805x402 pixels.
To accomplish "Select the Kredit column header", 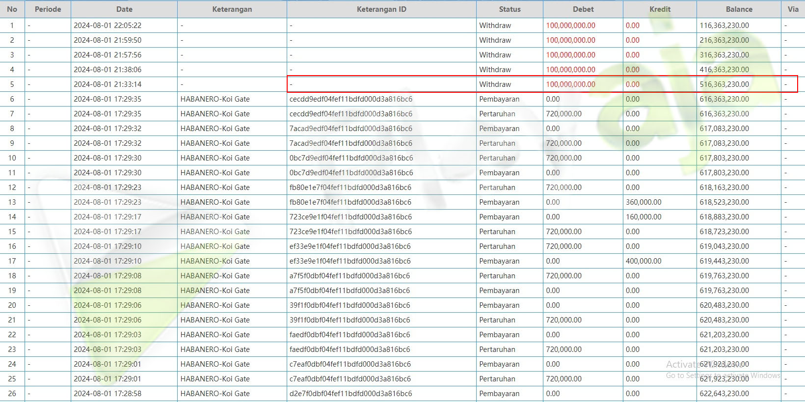I will 660,9.
